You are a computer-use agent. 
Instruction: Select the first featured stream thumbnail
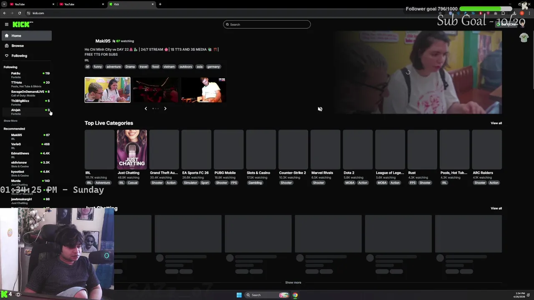pyautogui.click(x=107, y=90)
